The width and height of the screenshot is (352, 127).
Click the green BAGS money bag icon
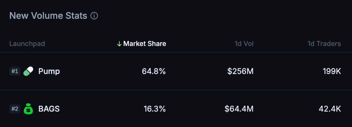click(28, 109)
